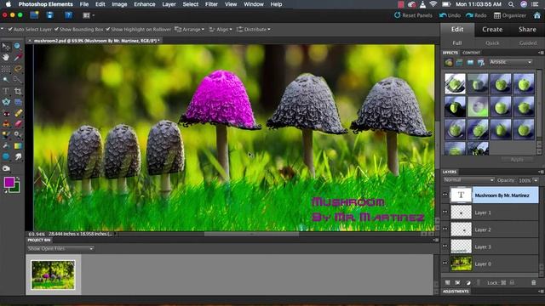The image size is (545, 306).
Task: Open macOS Spotlight search icon
Action: click(x=511, y=4)
